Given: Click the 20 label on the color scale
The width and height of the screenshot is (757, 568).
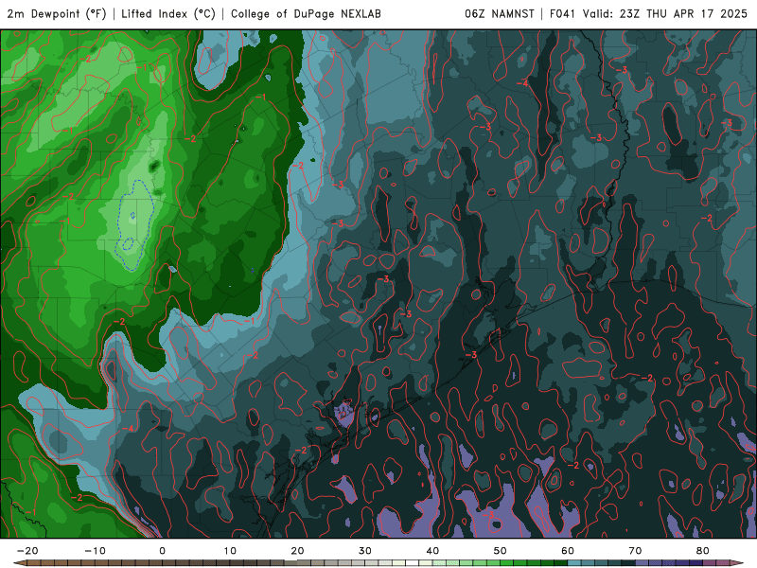Looking at the screenshot, I should tap(297, 551).
